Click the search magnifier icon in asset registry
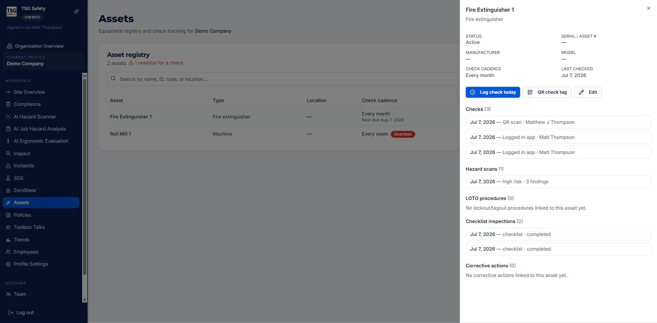Image resolution: width=657 pixels, height=323 pixels. point(113,79)
